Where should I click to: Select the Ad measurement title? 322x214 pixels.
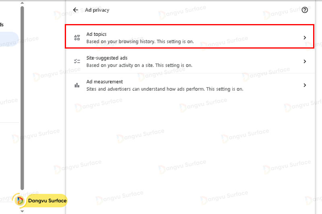(x=104, y=82)
